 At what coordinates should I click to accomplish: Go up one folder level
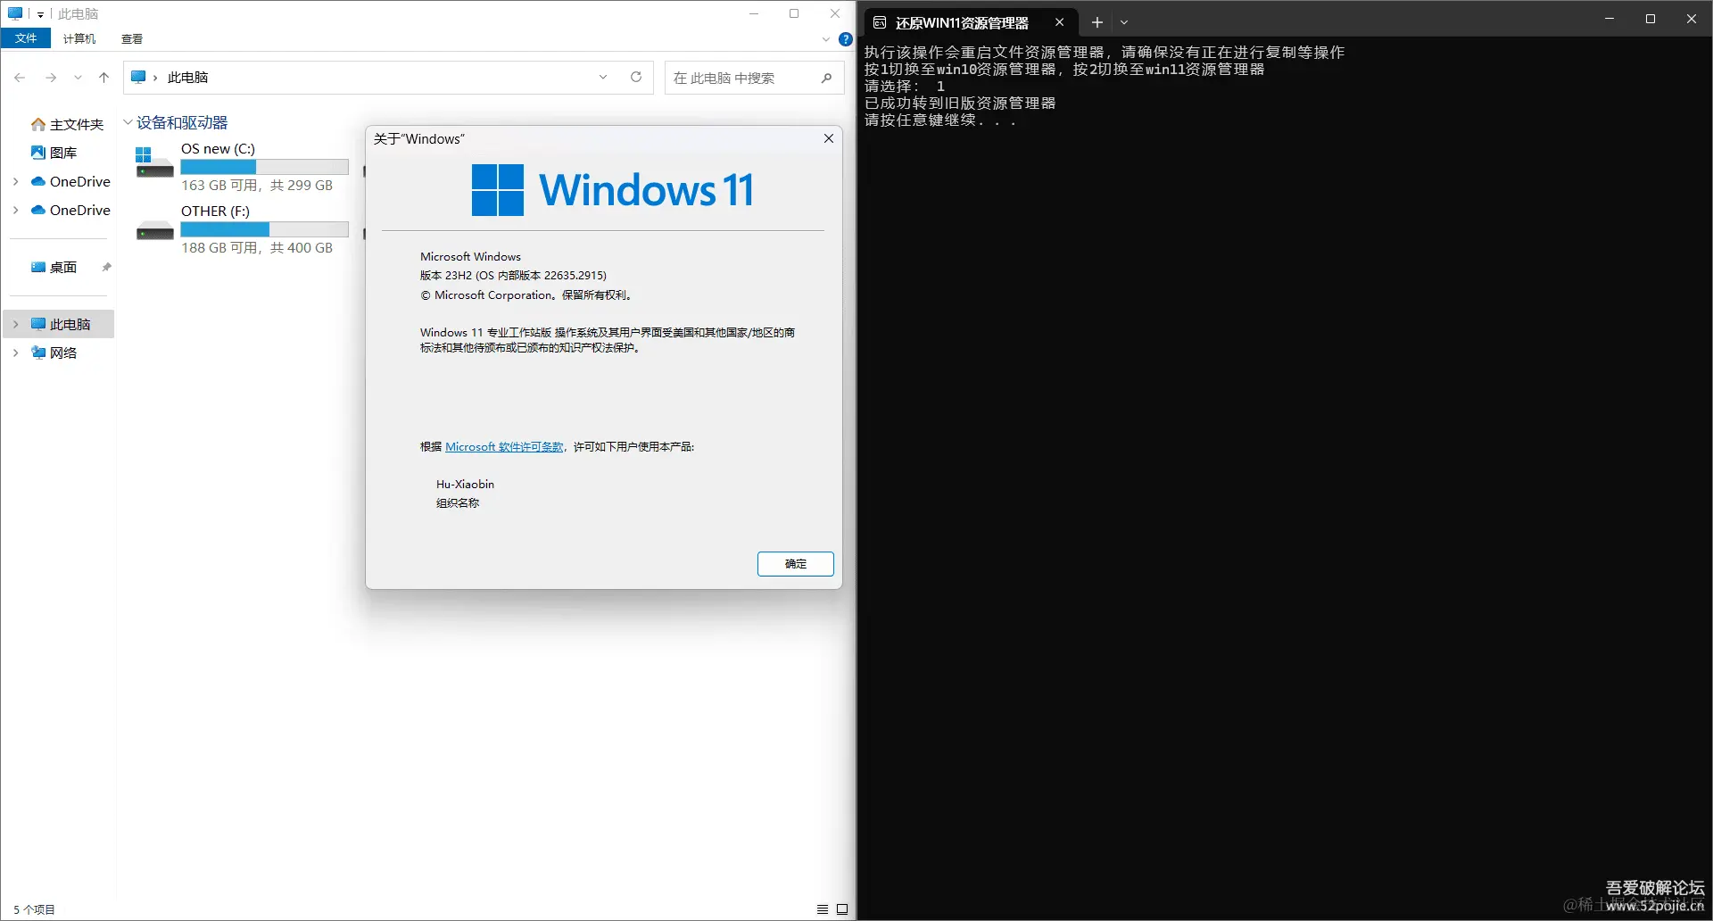coord(103,78)
